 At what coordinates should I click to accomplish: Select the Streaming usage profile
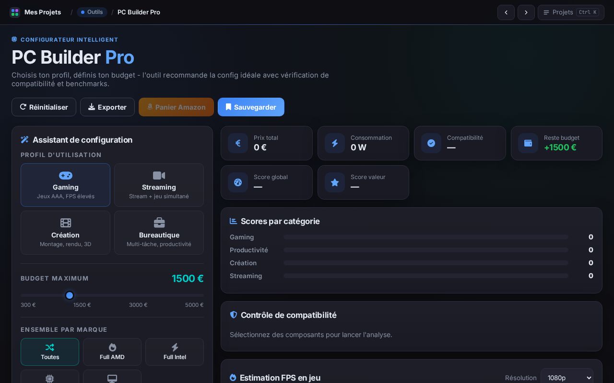pyautogui.click(x=159, y=185)
